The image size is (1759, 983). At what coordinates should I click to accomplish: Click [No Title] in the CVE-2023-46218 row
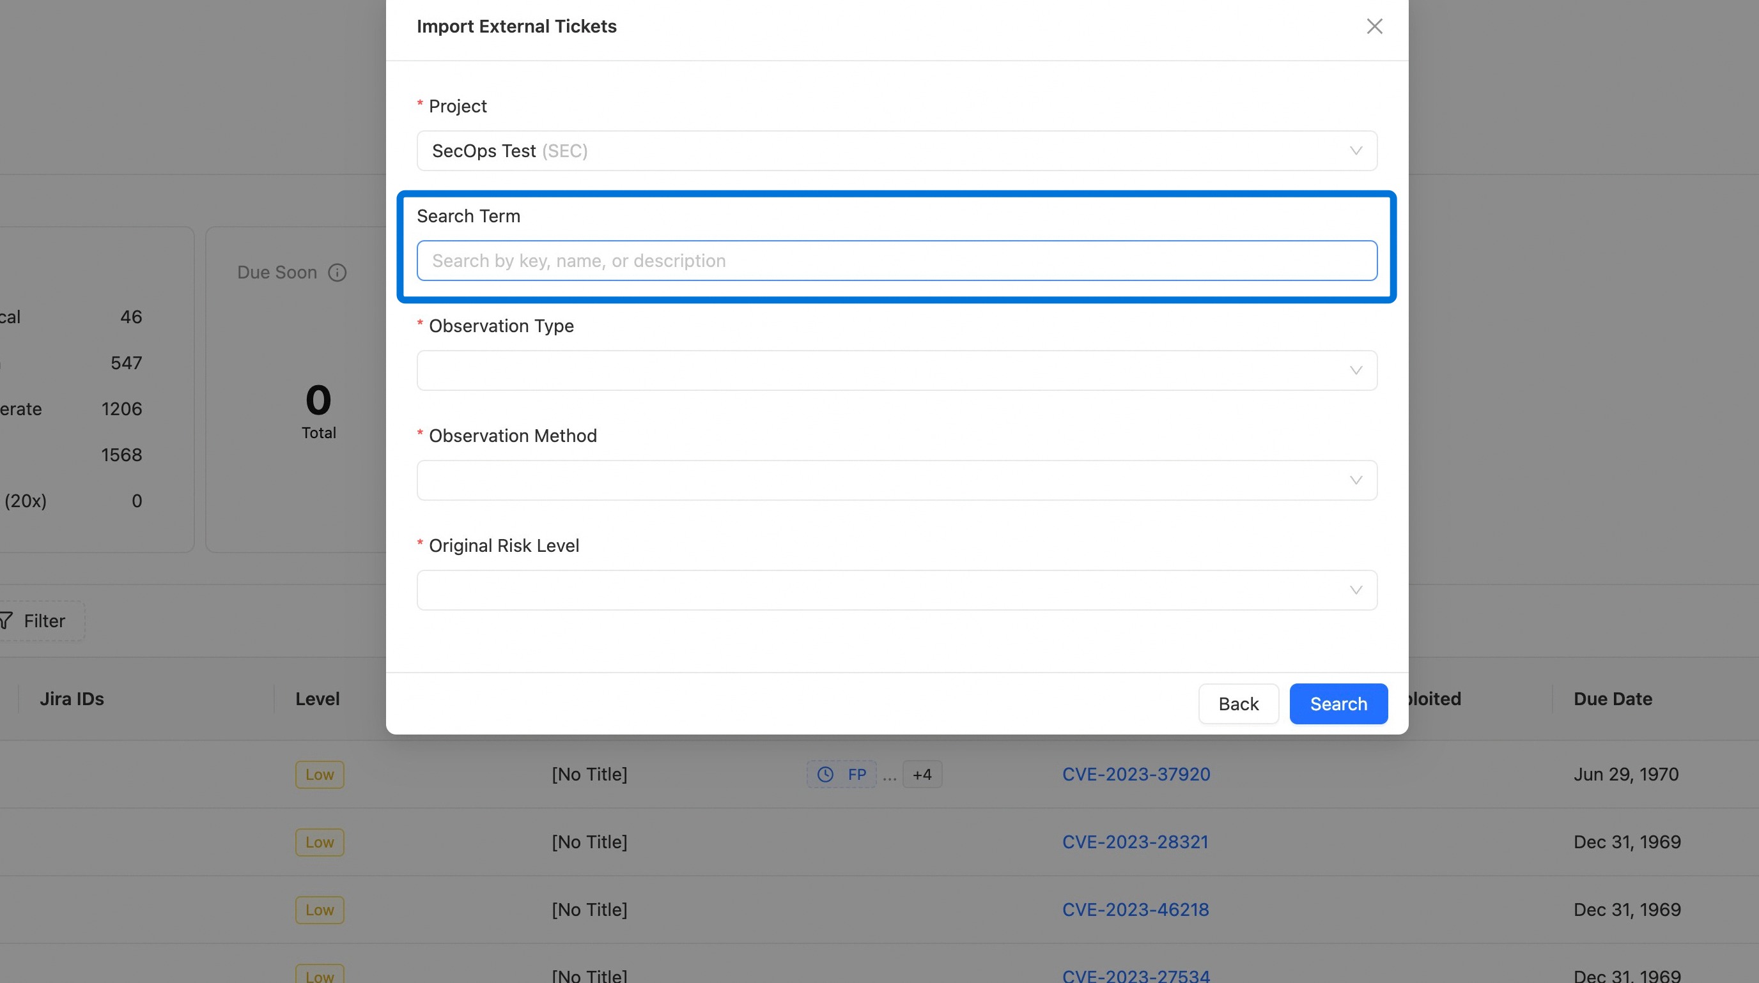click(589, 910)
